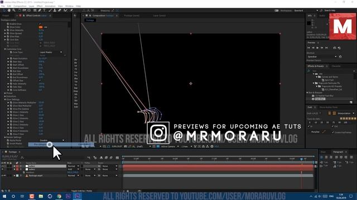This screenshot has width=357, height=200.
Task: Open composition mini-flowchart in timeline
Action: pos(89,158)
